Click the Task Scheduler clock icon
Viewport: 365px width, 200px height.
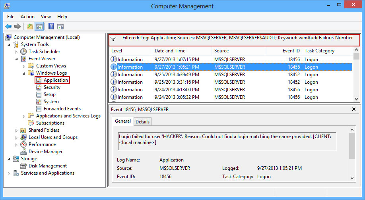(x=23, y=52)
